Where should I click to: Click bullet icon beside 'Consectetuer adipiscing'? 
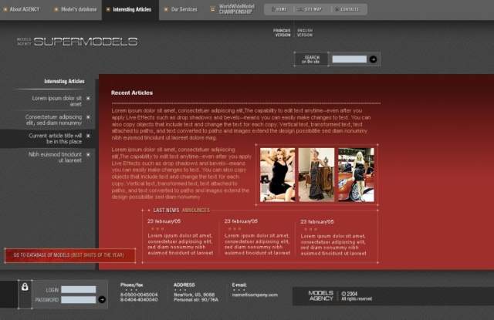click(88, 117)
